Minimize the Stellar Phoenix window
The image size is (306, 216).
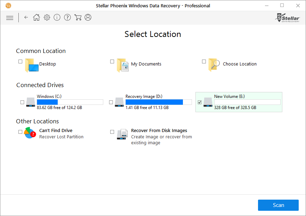coord(267,6)
